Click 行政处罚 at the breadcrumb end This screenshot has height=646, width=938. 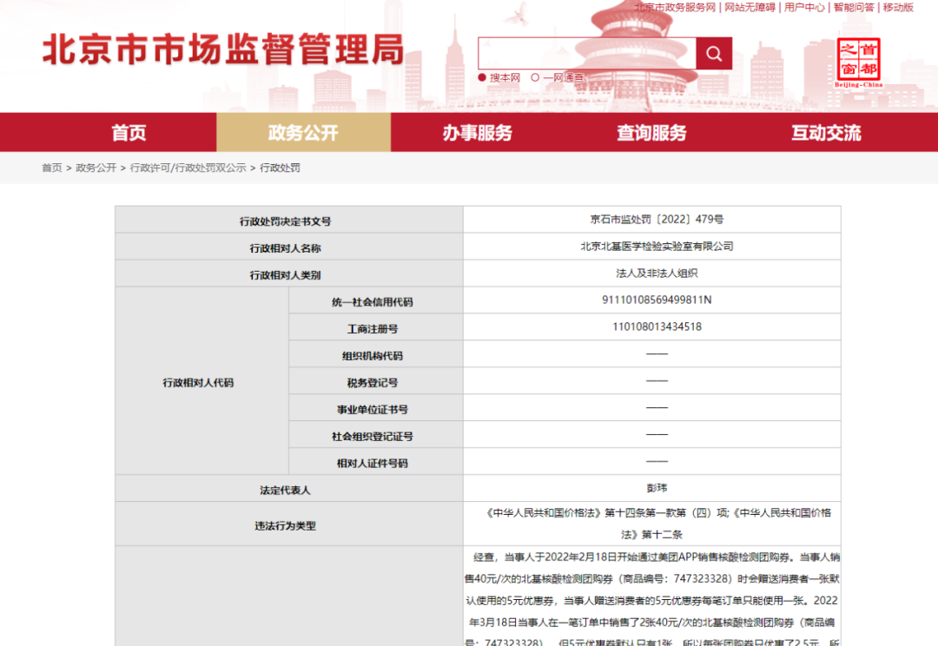point(280,168)
